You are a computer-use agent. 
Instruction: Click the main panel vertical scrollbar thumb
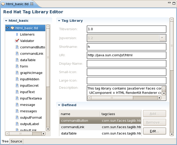[172, 46]
